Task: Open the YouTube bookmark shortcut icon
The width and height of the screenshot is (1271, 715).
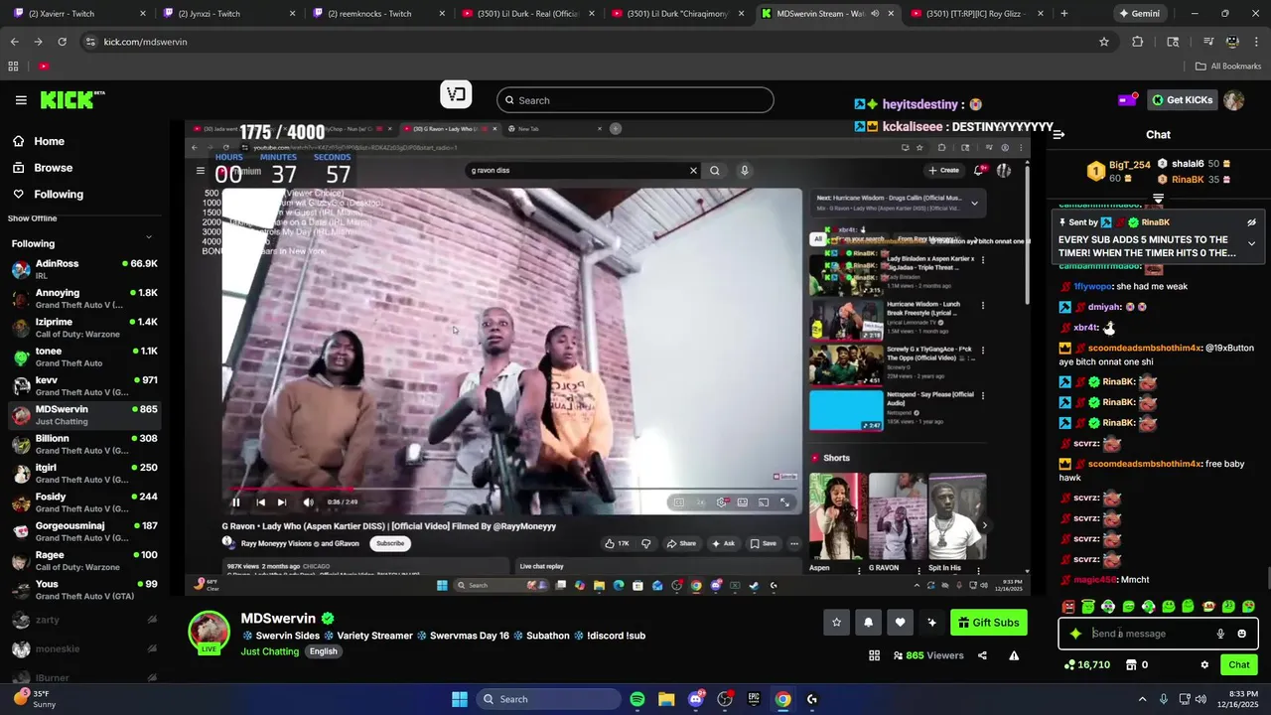Action: (44, 67)
